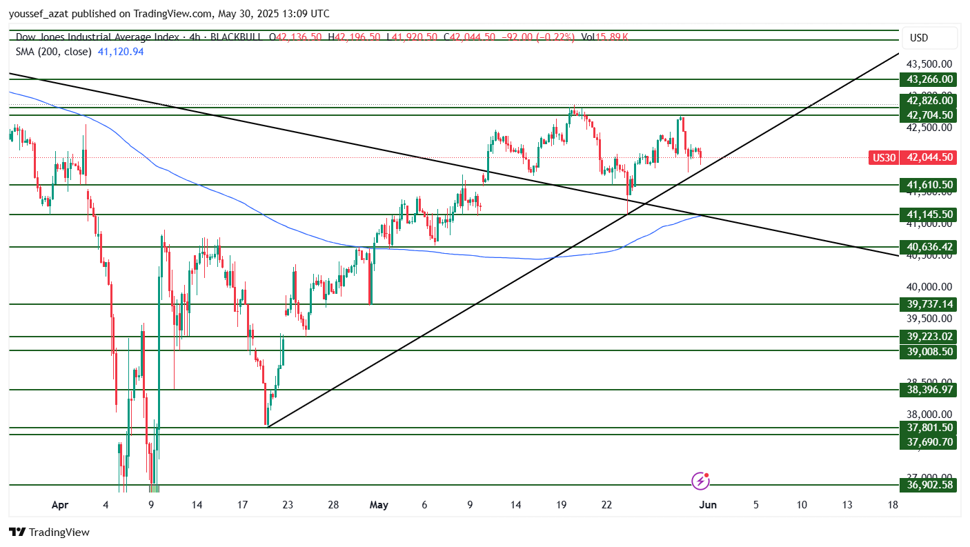Click the May label on time axis
The height and width of the screenshot is (547, 970).
(x=379, y=505)
